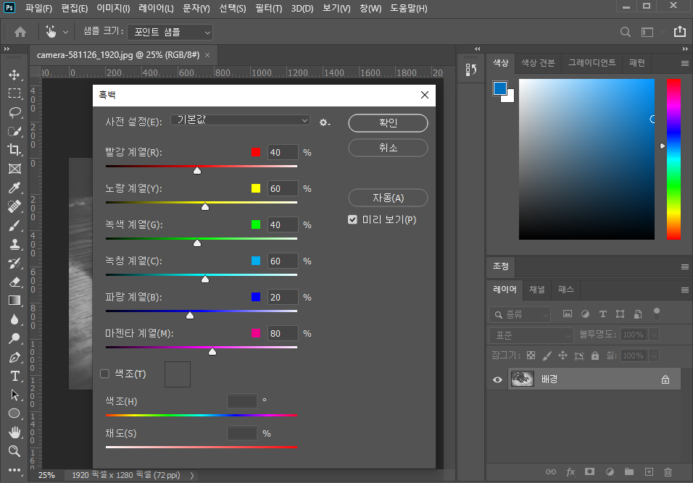Select the Hand tool
Image resolution: width=693 pixels, height=483 pixels.
point(14,432)
